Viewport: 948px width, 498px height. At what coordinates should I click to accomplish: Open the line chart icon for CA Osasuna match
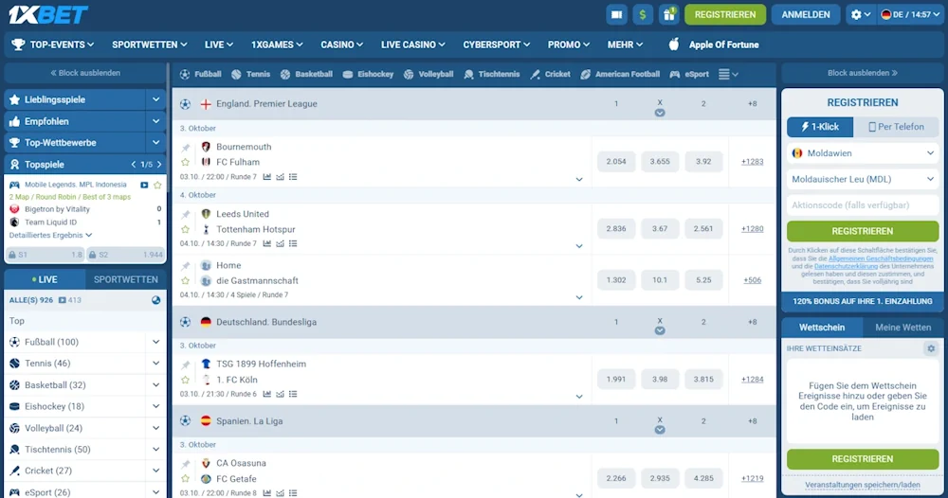pyautogui.click(x=280, y=493)
